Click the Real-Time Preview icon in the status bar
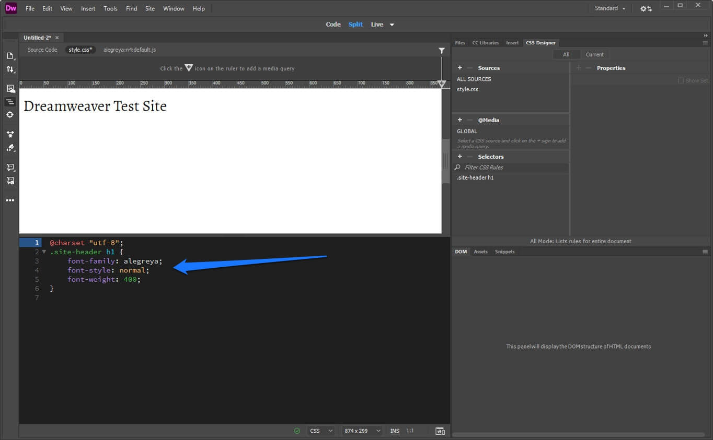Screen dimensions: 713x440 [440, 431]
